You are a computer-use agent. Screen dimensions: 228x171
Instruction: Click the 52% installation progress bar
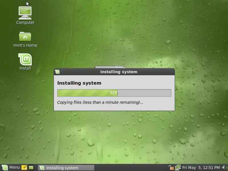[x=114, y=93]
